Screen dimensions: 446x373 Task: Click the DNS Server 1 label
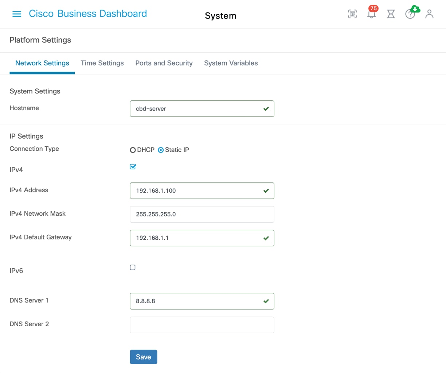29,300
